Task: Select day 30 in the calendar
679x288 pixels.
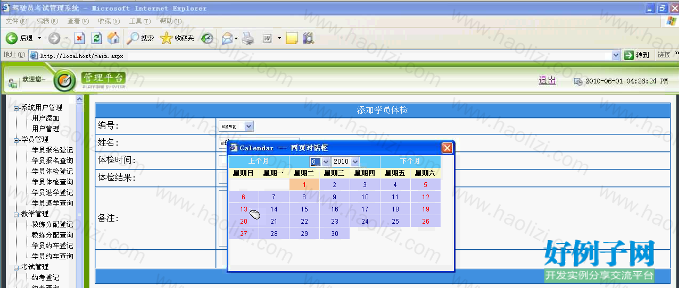Action: pos(335,234)
